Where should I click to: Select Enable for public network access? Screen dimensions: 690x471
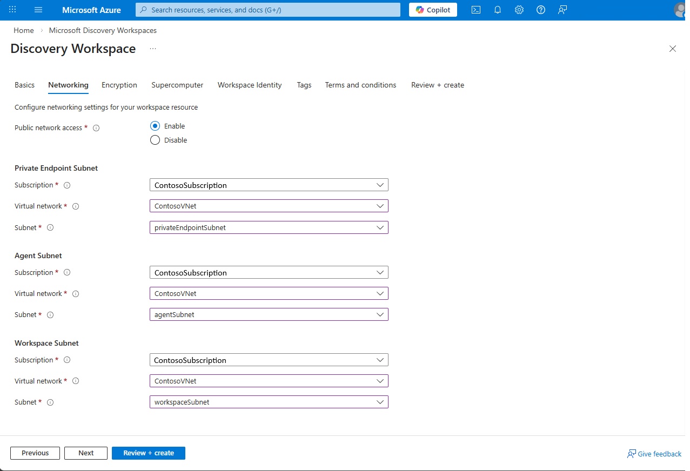tap(155, 126)
